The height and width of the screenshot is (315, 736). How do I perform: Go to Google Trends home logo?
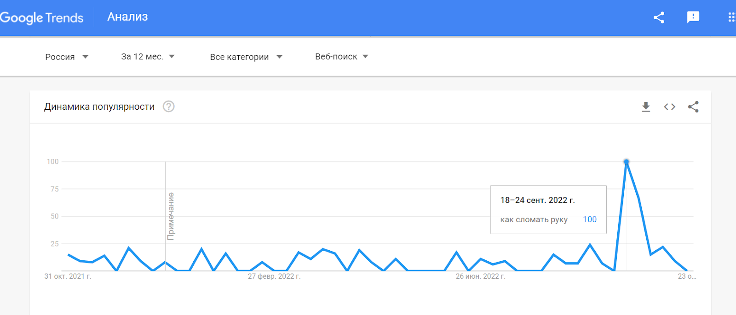42,18
